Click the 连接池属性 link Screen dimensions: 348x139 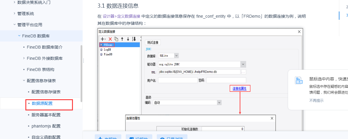(x=240, y=89)
